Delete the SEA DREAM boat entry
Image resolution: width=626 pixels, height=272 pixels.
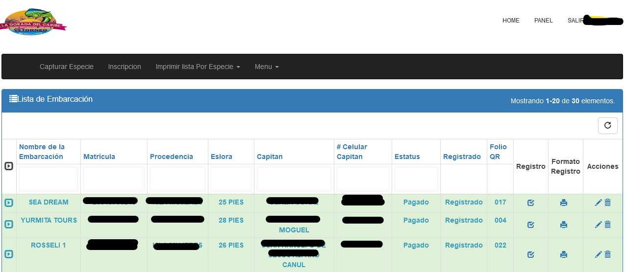(608, 203)
